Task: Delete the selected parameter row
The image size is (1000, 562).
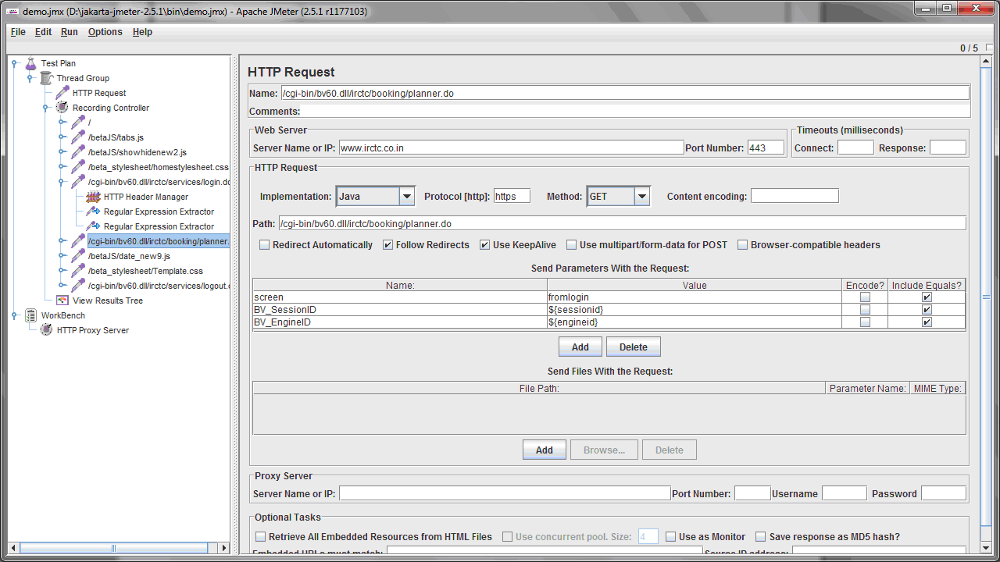Action: 634,347
